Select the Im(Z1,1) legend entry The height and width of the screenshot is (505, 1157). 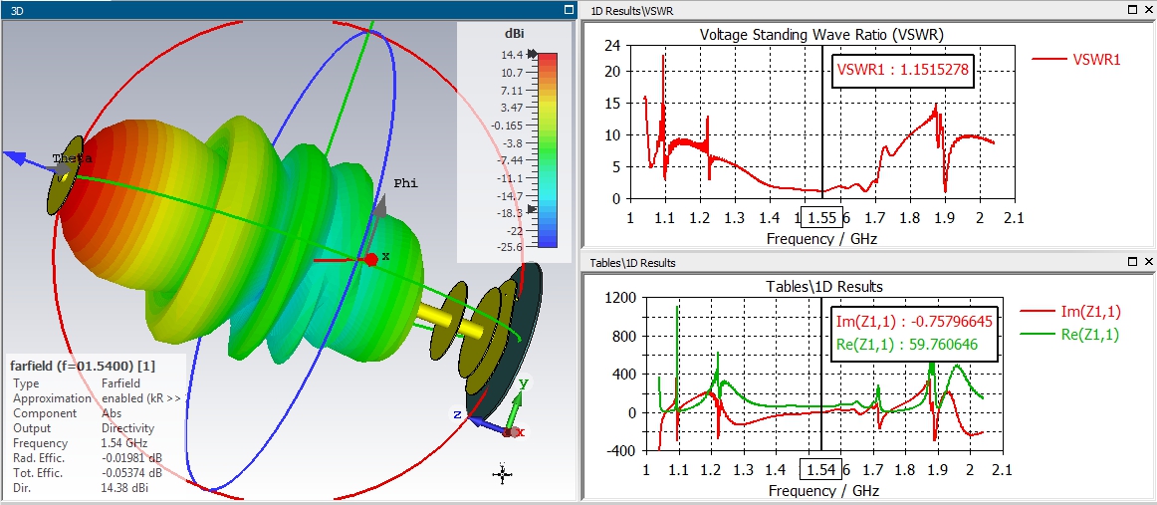click(1075, 316)
